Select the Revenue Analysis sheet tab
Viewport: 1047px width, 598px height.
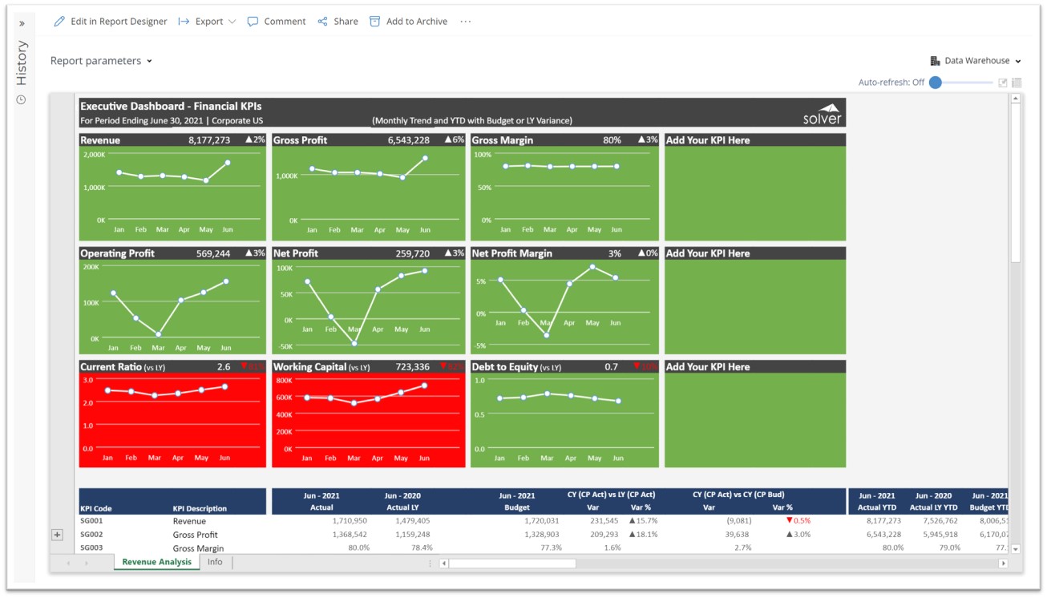tap(156, 563)
